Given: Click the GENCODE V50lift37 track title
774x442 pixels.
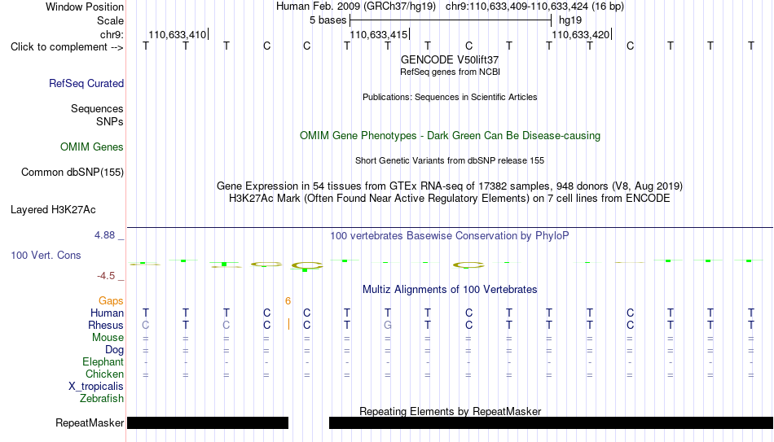Looking at the screenshot, I should tap(450, 59).
